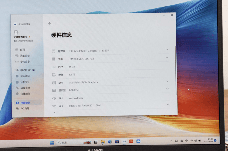This screenshot has height=151, width=228.
Task: Expand the 显卡 graphics card chevron
Action: 167,81
